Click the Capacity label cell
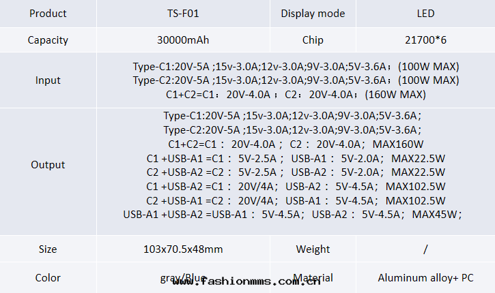495x293 pixels. coord(48,40)
